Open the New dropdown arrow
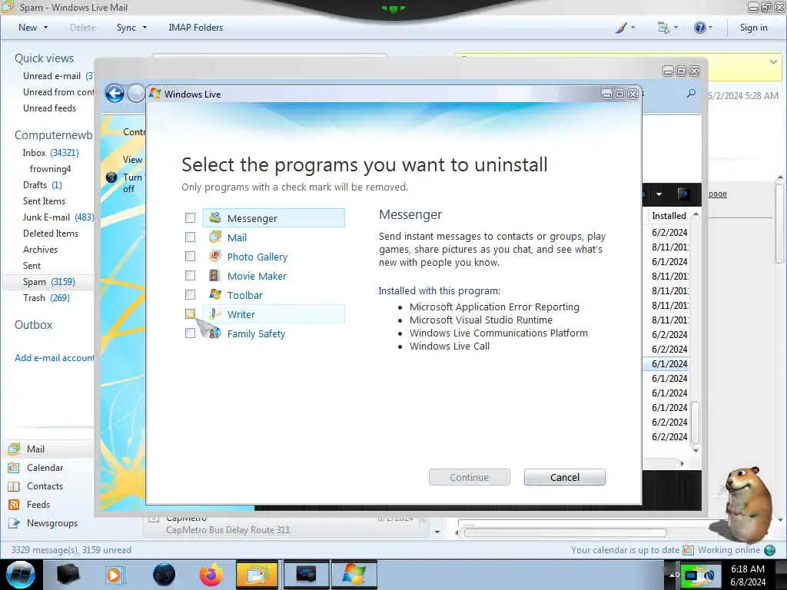The image size is (787, 590). [x=45, y=28]
